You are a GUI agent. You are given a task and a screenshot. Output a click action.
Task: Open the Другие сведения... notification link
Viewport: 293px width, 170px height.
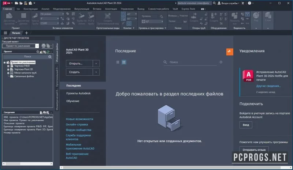(268, 86)
